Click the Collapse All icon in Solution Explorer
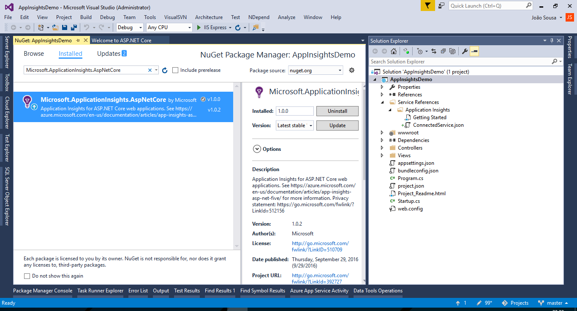Screen dimensions: 577x311 [443, 51]
